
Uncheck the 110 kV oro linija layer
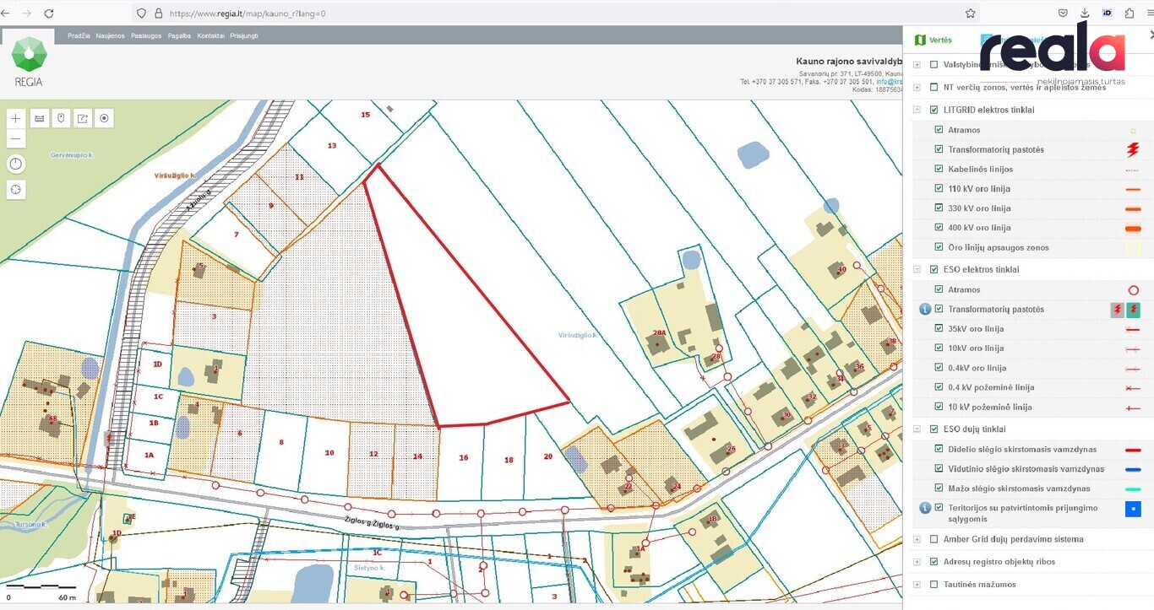pos(939,188)
